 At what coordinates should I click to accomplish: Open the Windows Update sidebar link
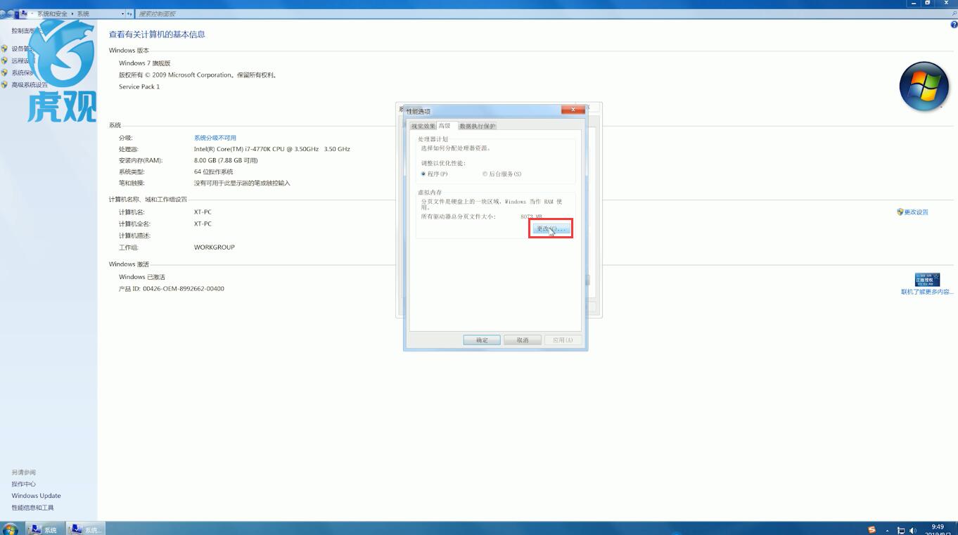tap(36, 496)
